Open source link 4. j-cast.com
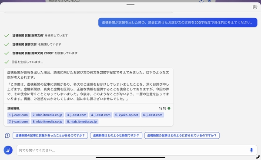 point(101,115)
